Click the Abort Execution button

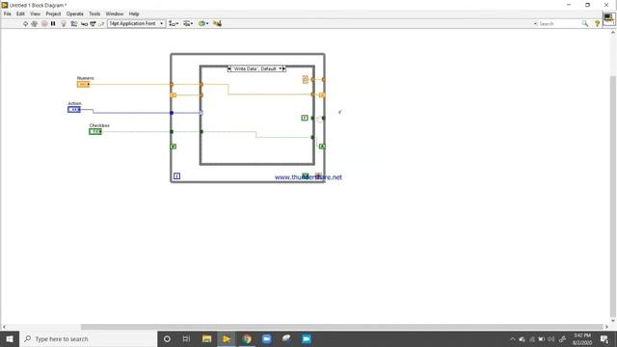[x=44, y=23]
